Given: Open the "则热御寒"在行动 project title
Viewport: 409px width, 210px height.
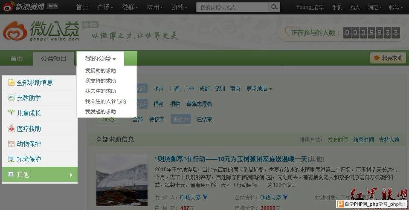Looking at the screenshot, I should (x=231, y=159).
